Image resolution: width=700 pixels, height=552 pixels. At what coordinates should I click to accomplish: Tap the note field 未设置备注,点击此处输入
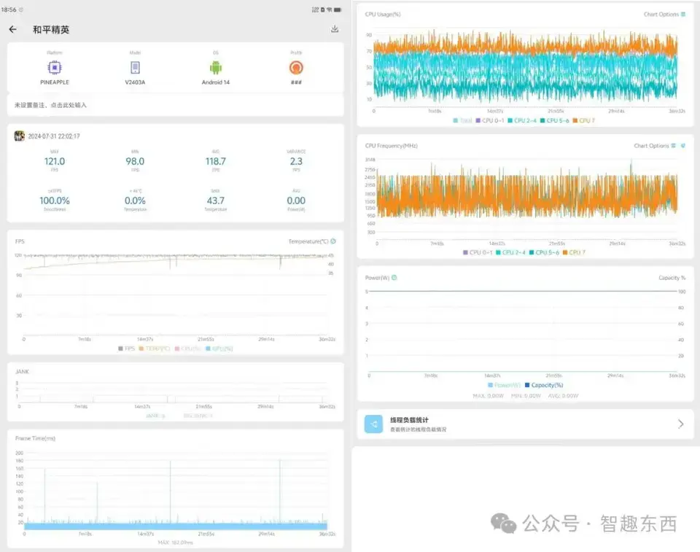point(176,105)
